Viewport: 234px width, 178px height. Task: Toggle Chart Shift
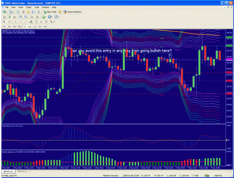[x=37, y=17]
